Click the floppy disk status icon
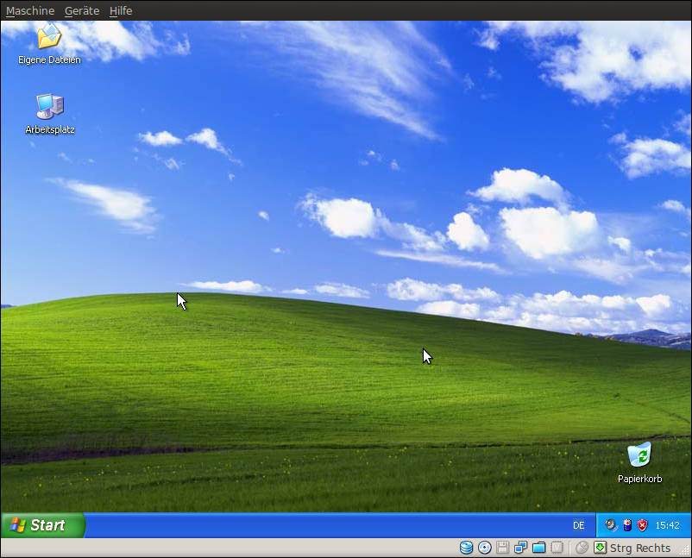The height and width of the screenshot is (558, 692). (x=503, y=548)
